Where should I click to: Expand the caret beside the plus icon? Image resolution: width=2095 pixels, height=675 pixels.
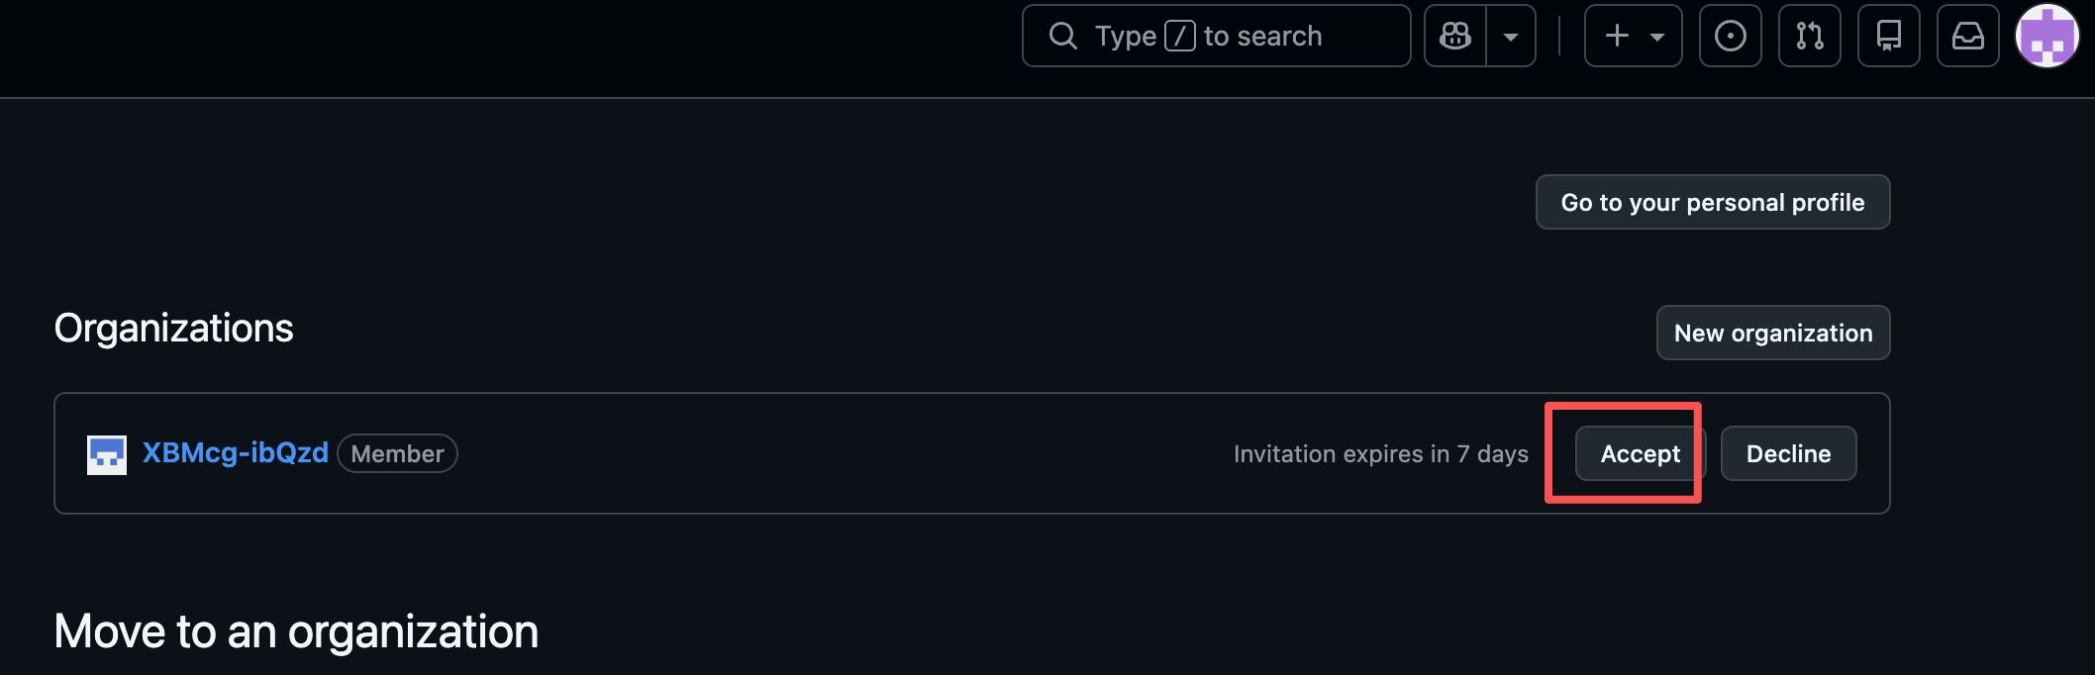[x=1656, y=37]
